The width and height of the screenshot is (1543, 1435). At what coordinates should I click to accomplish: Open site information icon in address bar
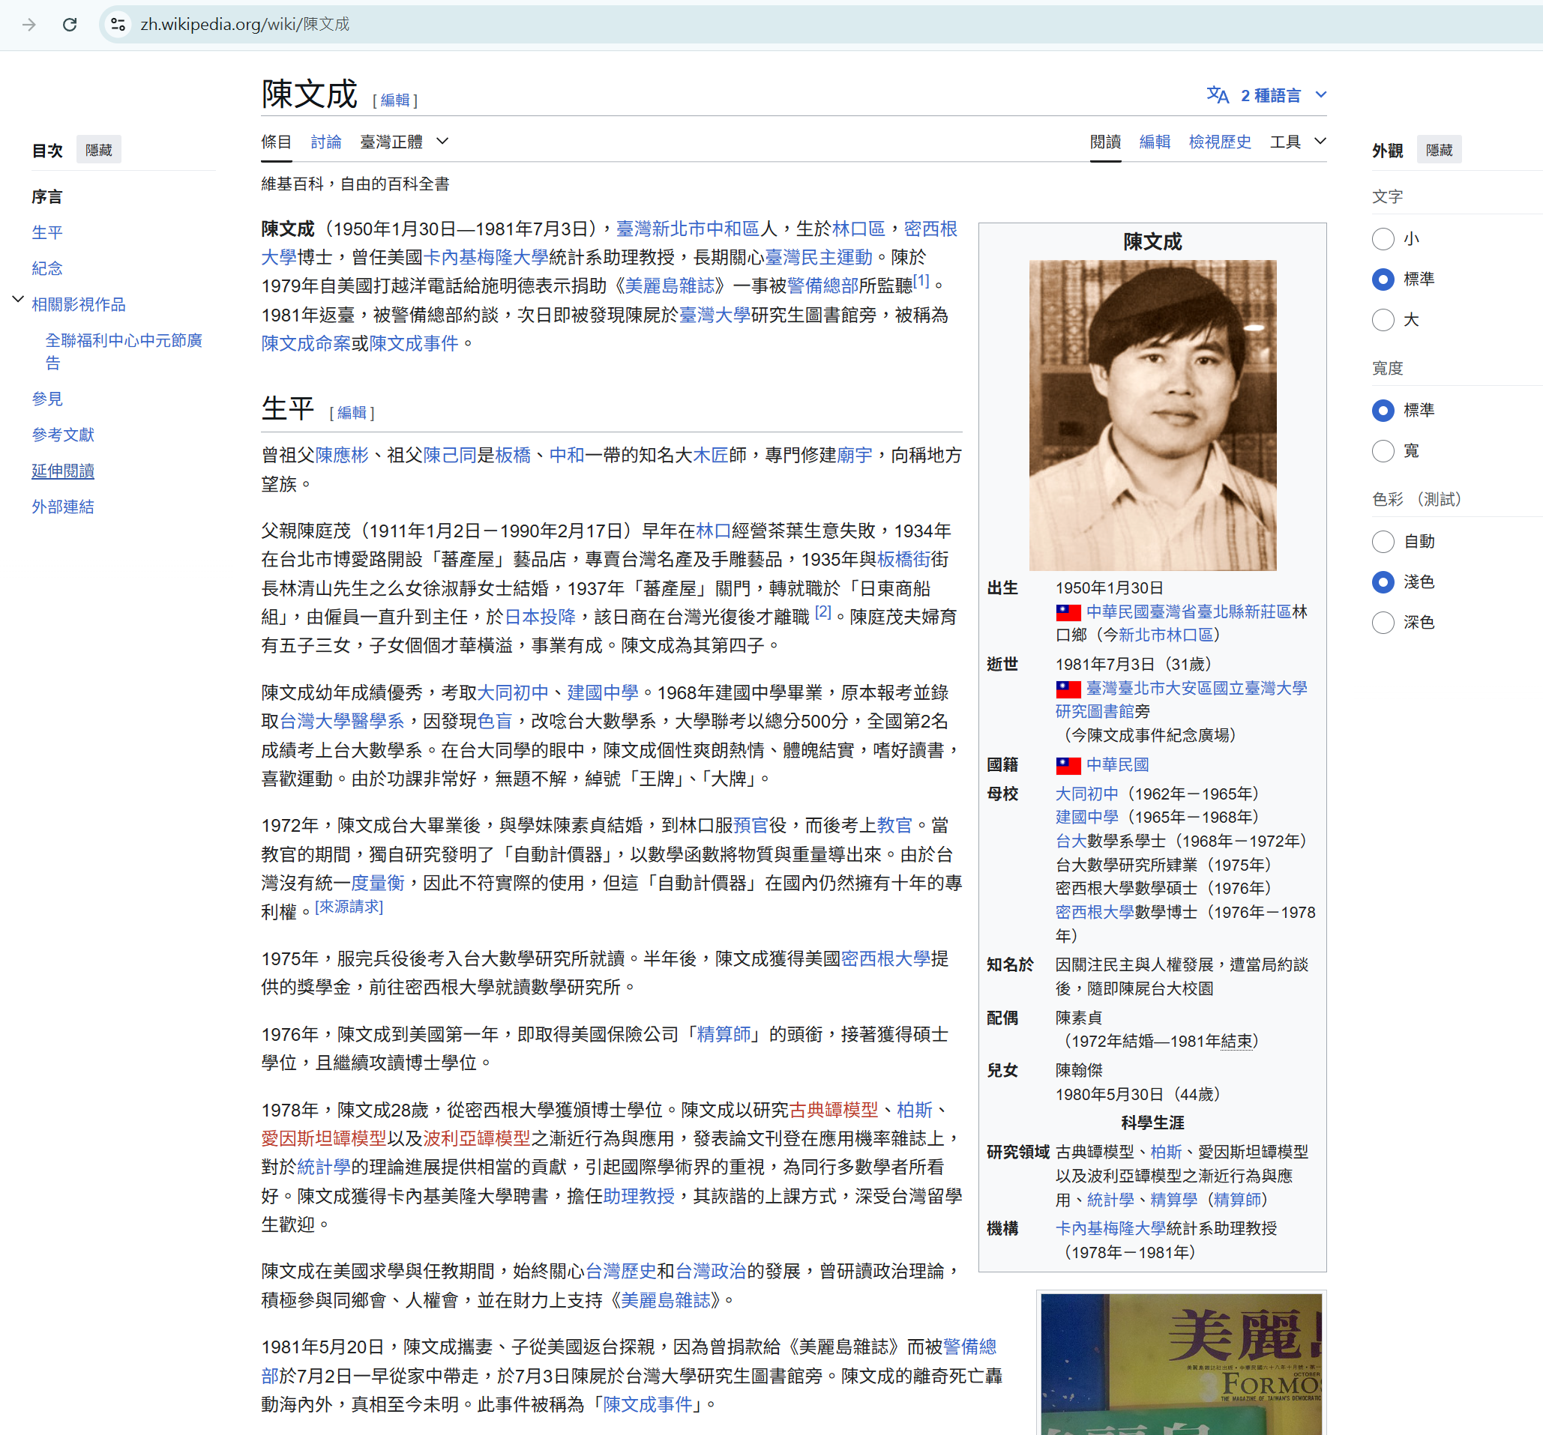[118, 25]
